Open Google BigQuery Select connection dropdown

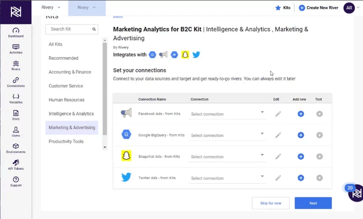(227, 135)
